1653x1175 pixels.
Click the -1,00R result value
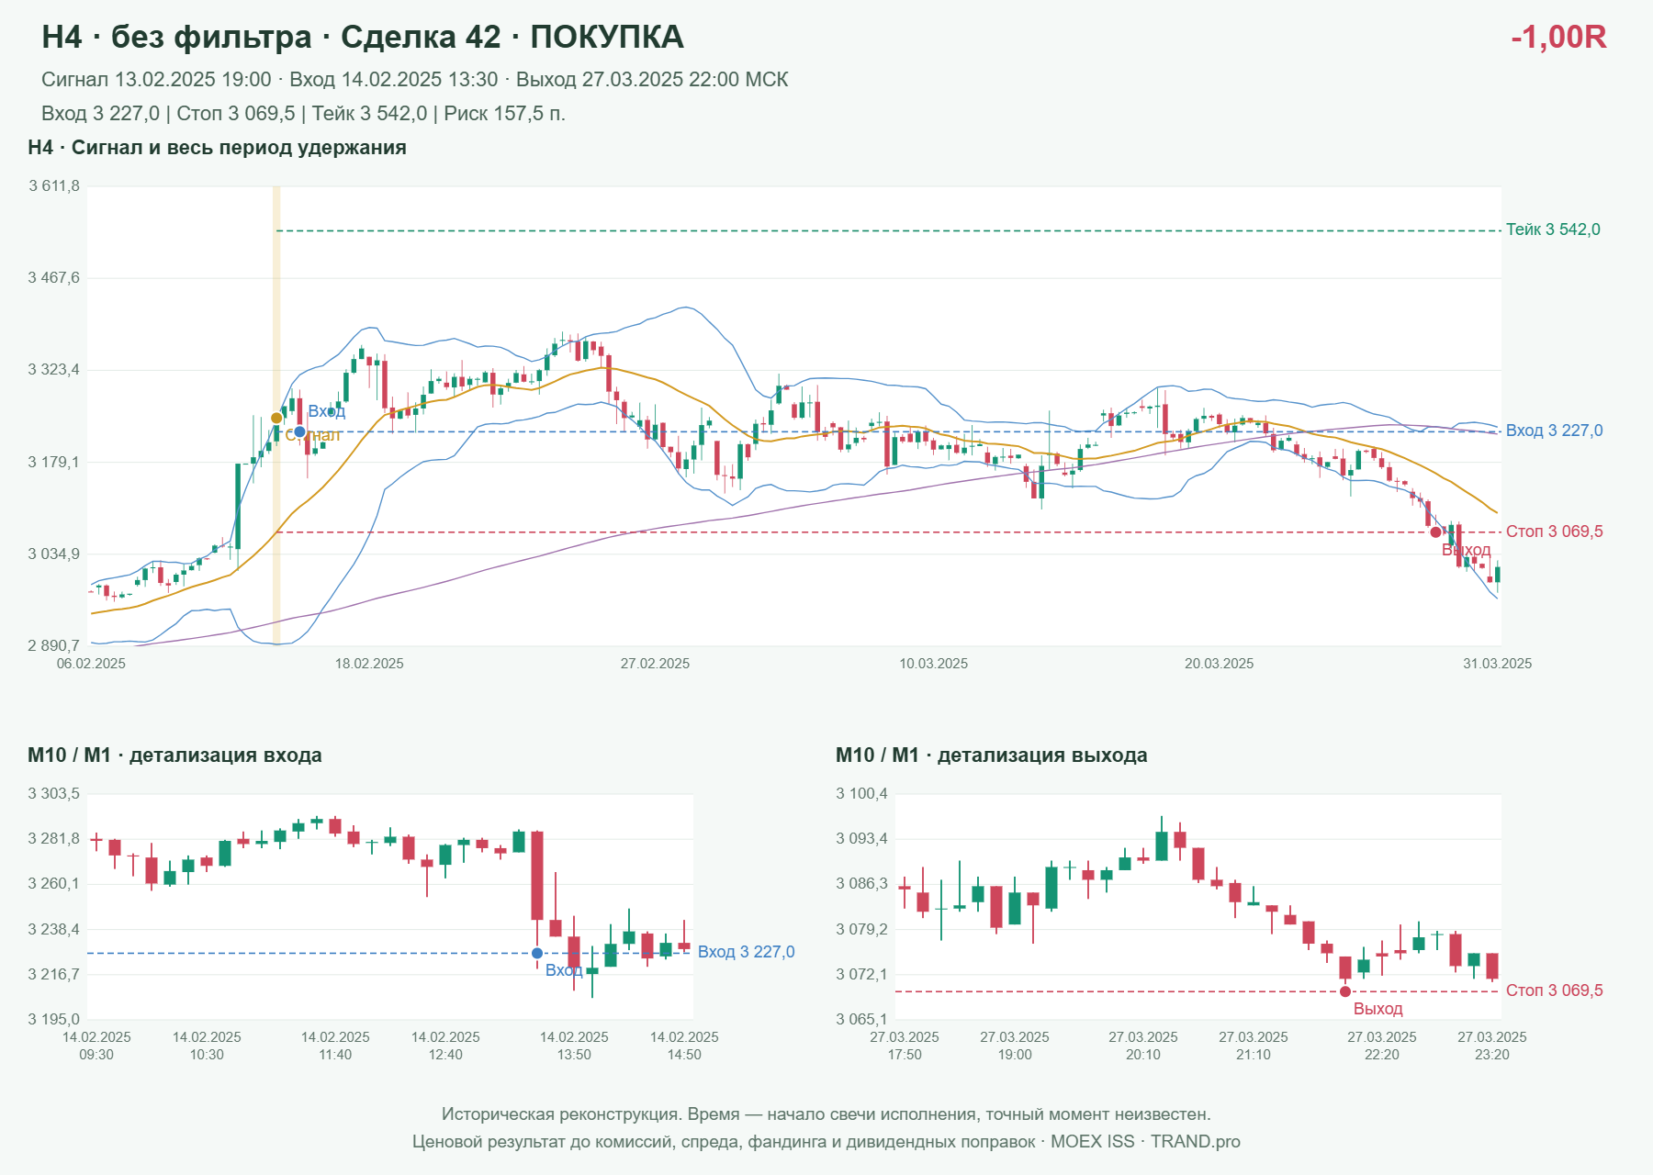1558,37
